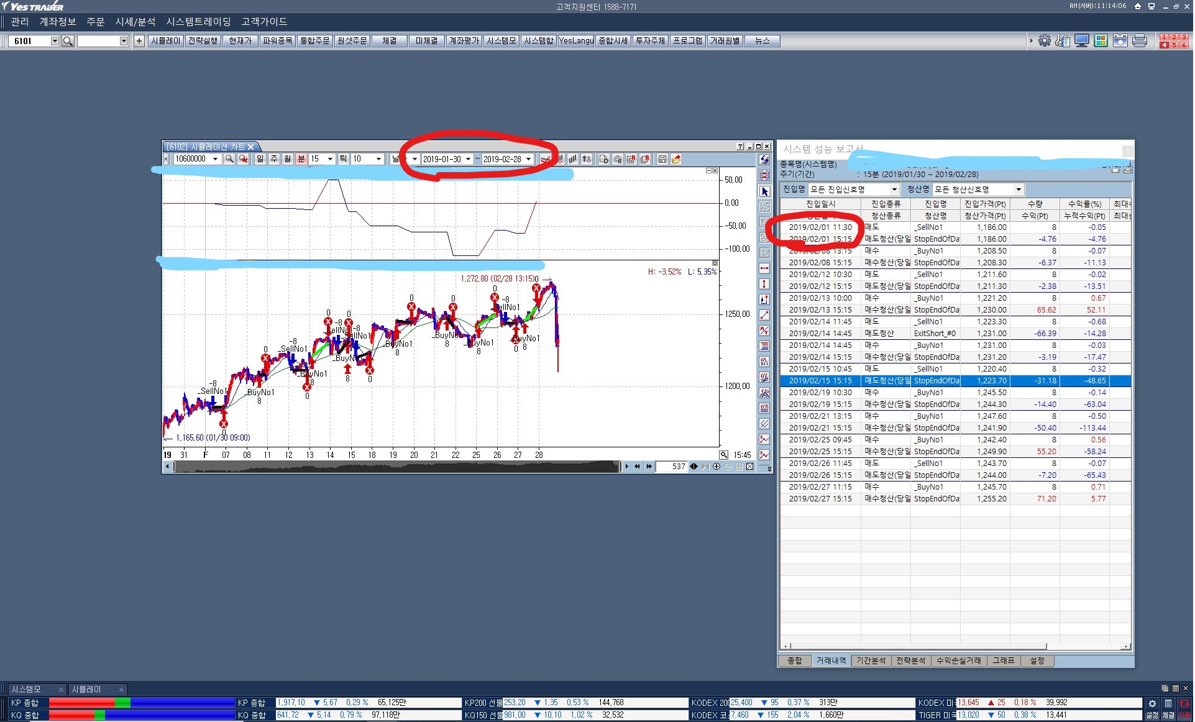Click the save disk icon in the chart toolbar
The height and width of the screenshot is (722, 1195).
tap(662, 159)
